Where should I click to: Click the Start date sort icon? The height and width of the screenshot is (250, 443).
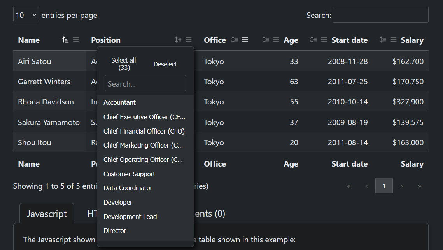click(313, 40)
